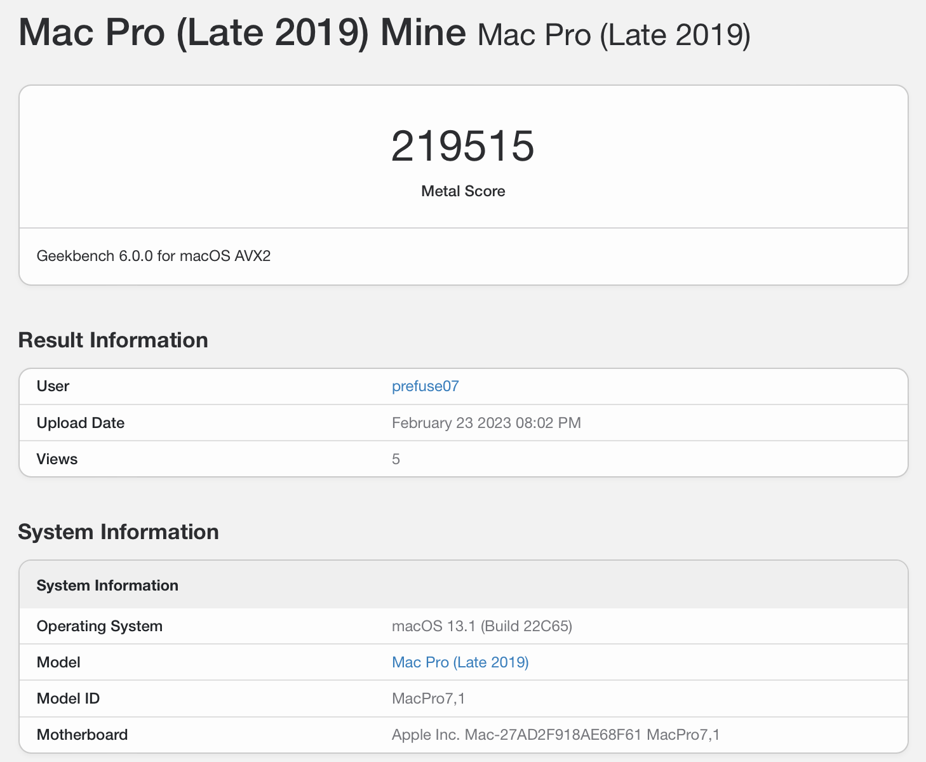Click the MacPro7,1 Model ID value
The width and height of the screenshot is (926, 762).
pyautogui.click(x=429, y=698)
